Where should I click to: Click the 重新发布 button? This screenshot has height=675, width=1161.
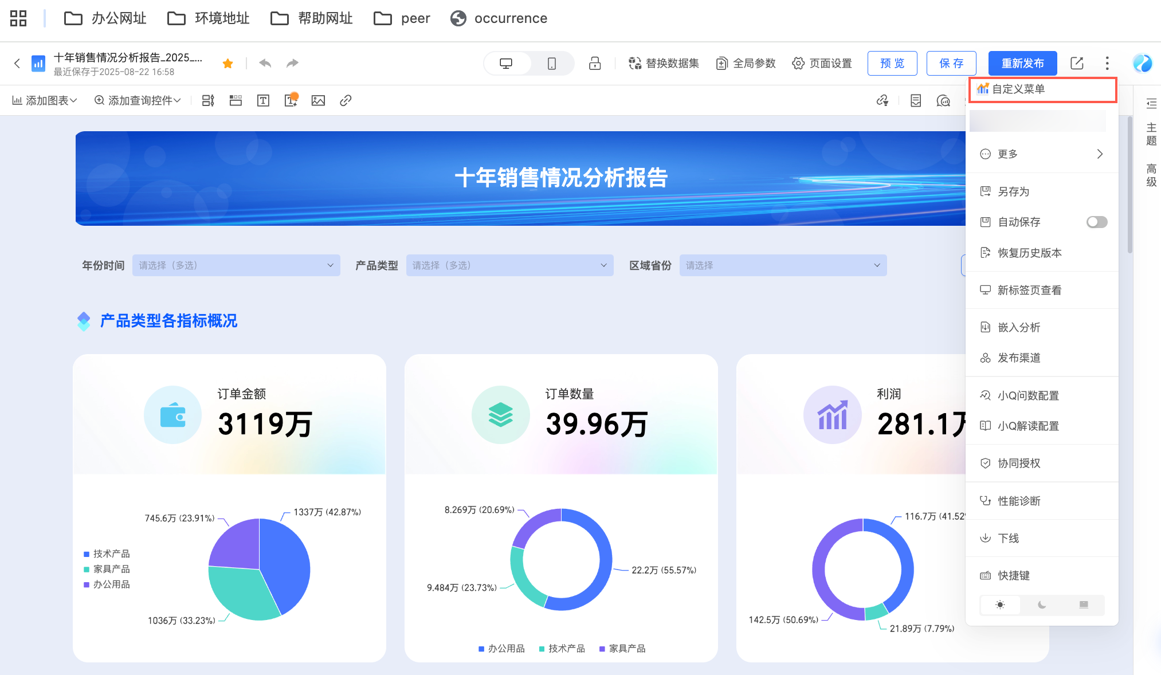1022,63
